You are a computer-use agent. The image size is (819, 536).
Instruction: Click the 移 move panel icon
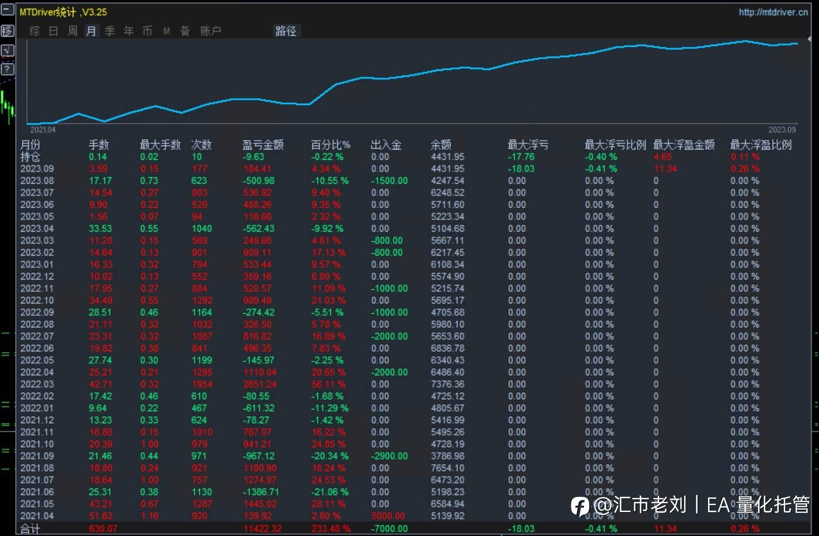tap(7, 31)
